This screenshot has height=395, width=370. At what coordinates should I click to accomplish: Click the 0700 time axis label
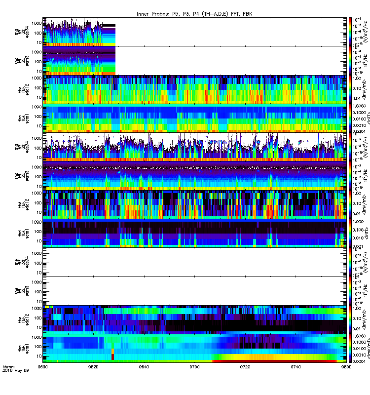point(194,367)
